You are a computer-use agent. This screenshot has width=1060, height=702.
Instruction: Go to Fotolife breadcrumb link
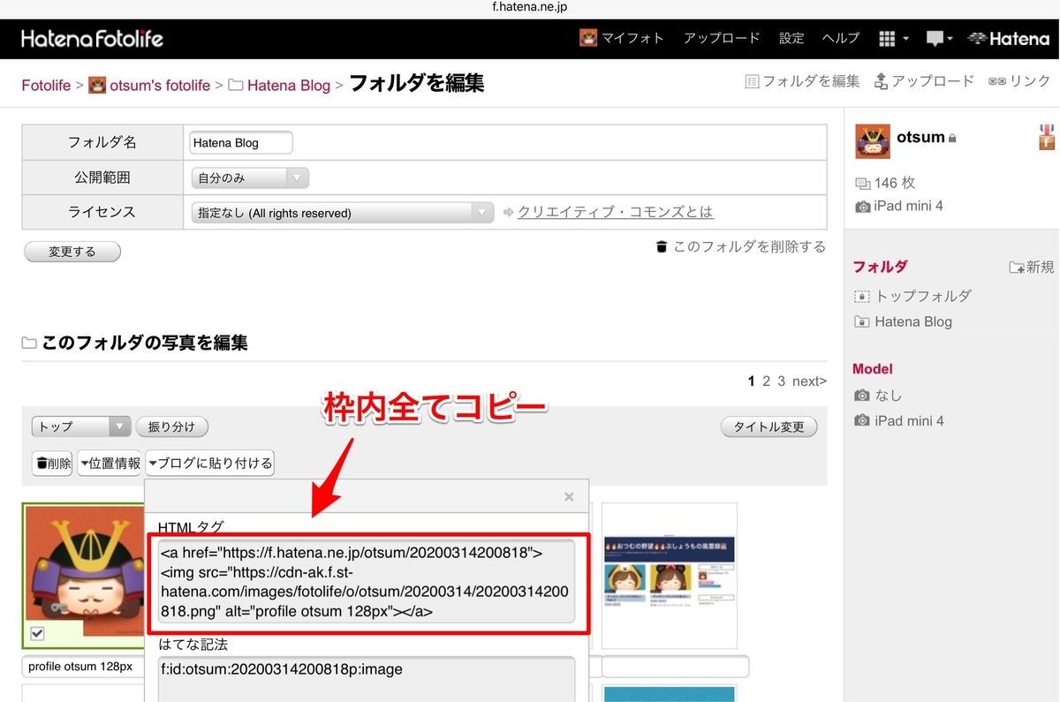46,85
